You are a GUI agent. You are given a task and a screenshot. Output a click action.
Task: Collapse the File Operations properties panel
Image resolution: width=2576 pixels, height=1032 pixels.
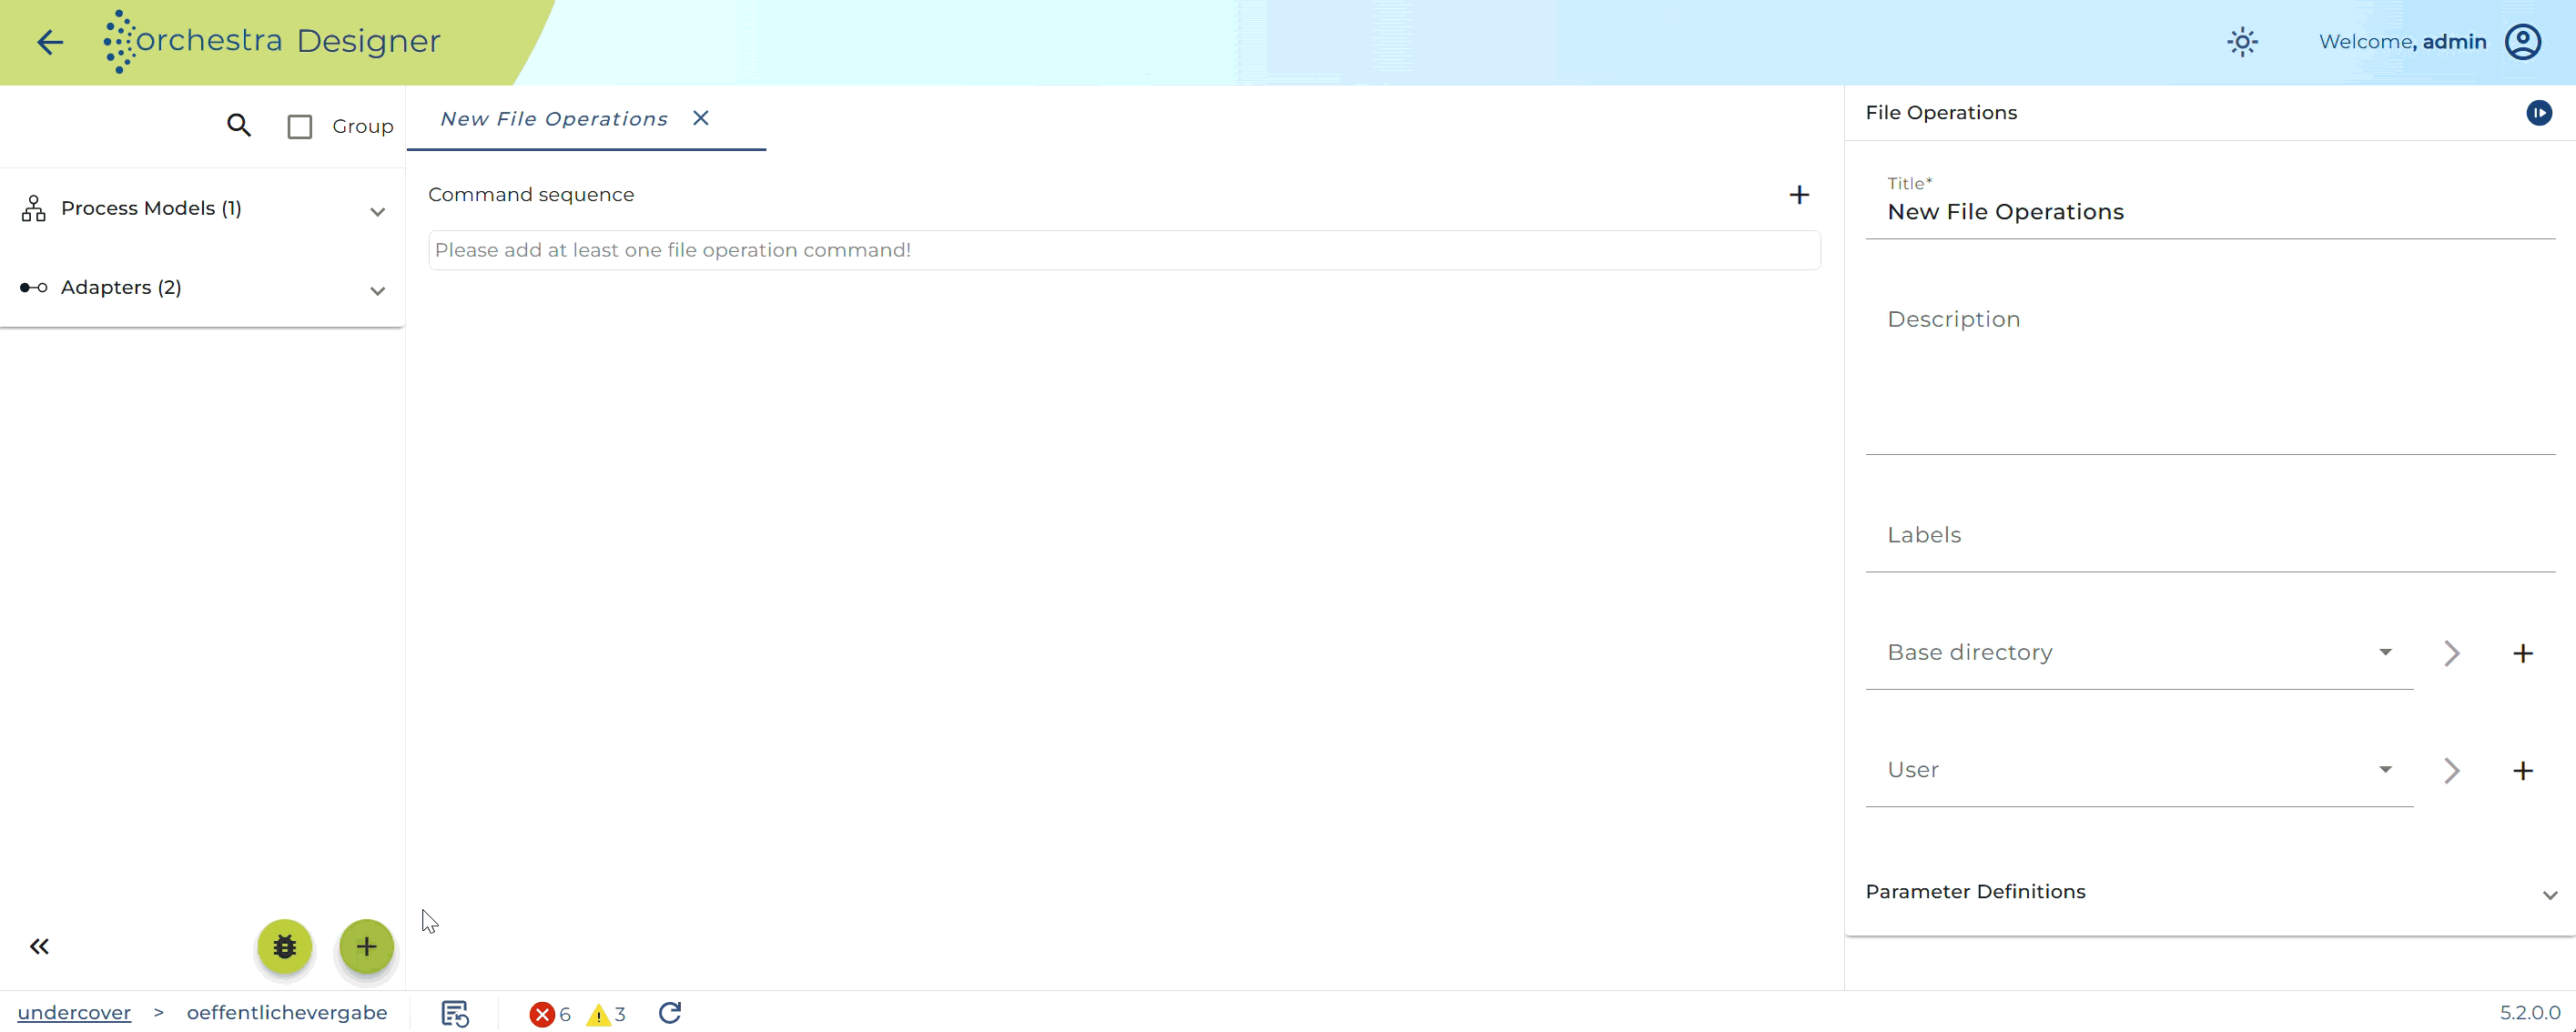click(x=2539, y=113)
